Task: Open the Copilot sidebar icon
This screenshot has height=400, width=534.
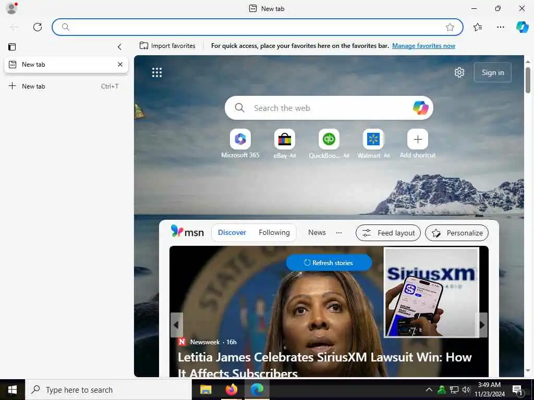Action: coord(521,27)
